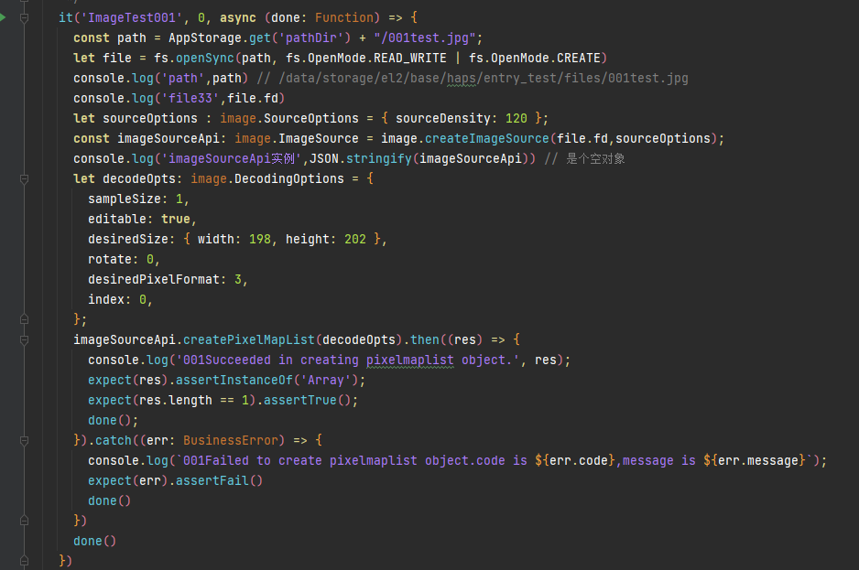Click ${err.code} in the failure template string
This screenshot has width=859, height=570.
point(575,461)
